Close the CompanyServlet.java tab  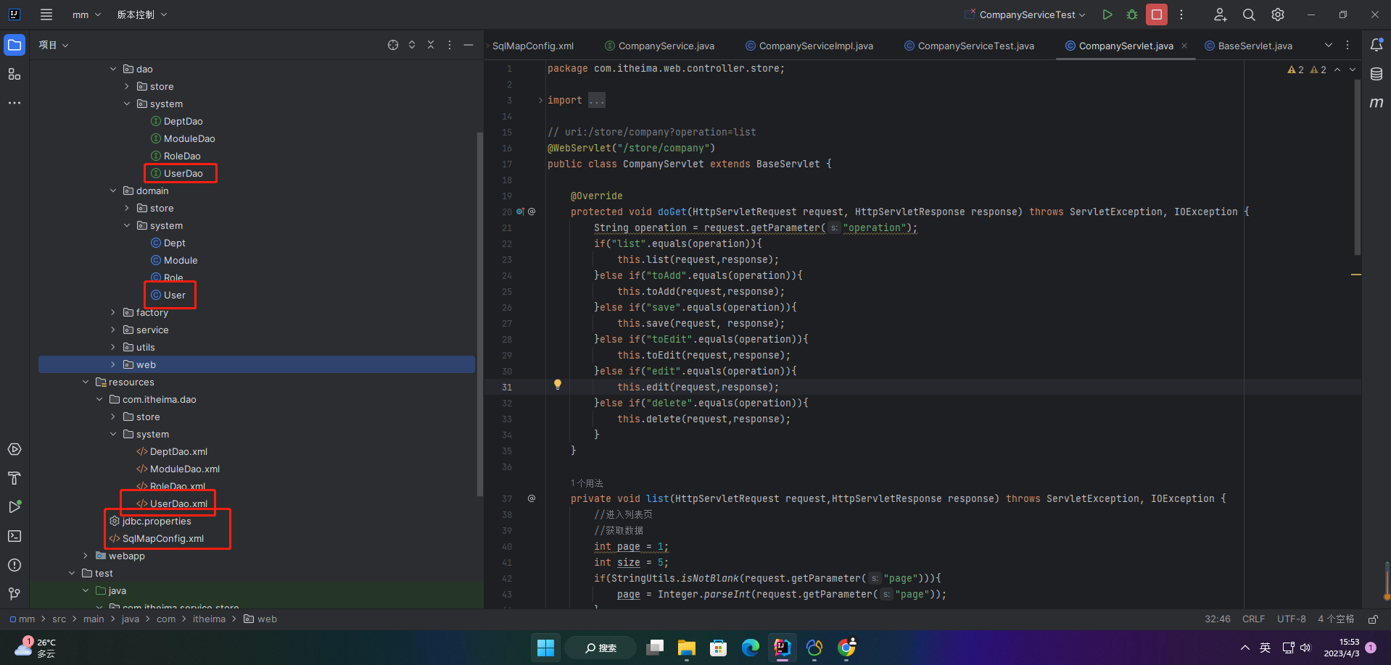1184,46
